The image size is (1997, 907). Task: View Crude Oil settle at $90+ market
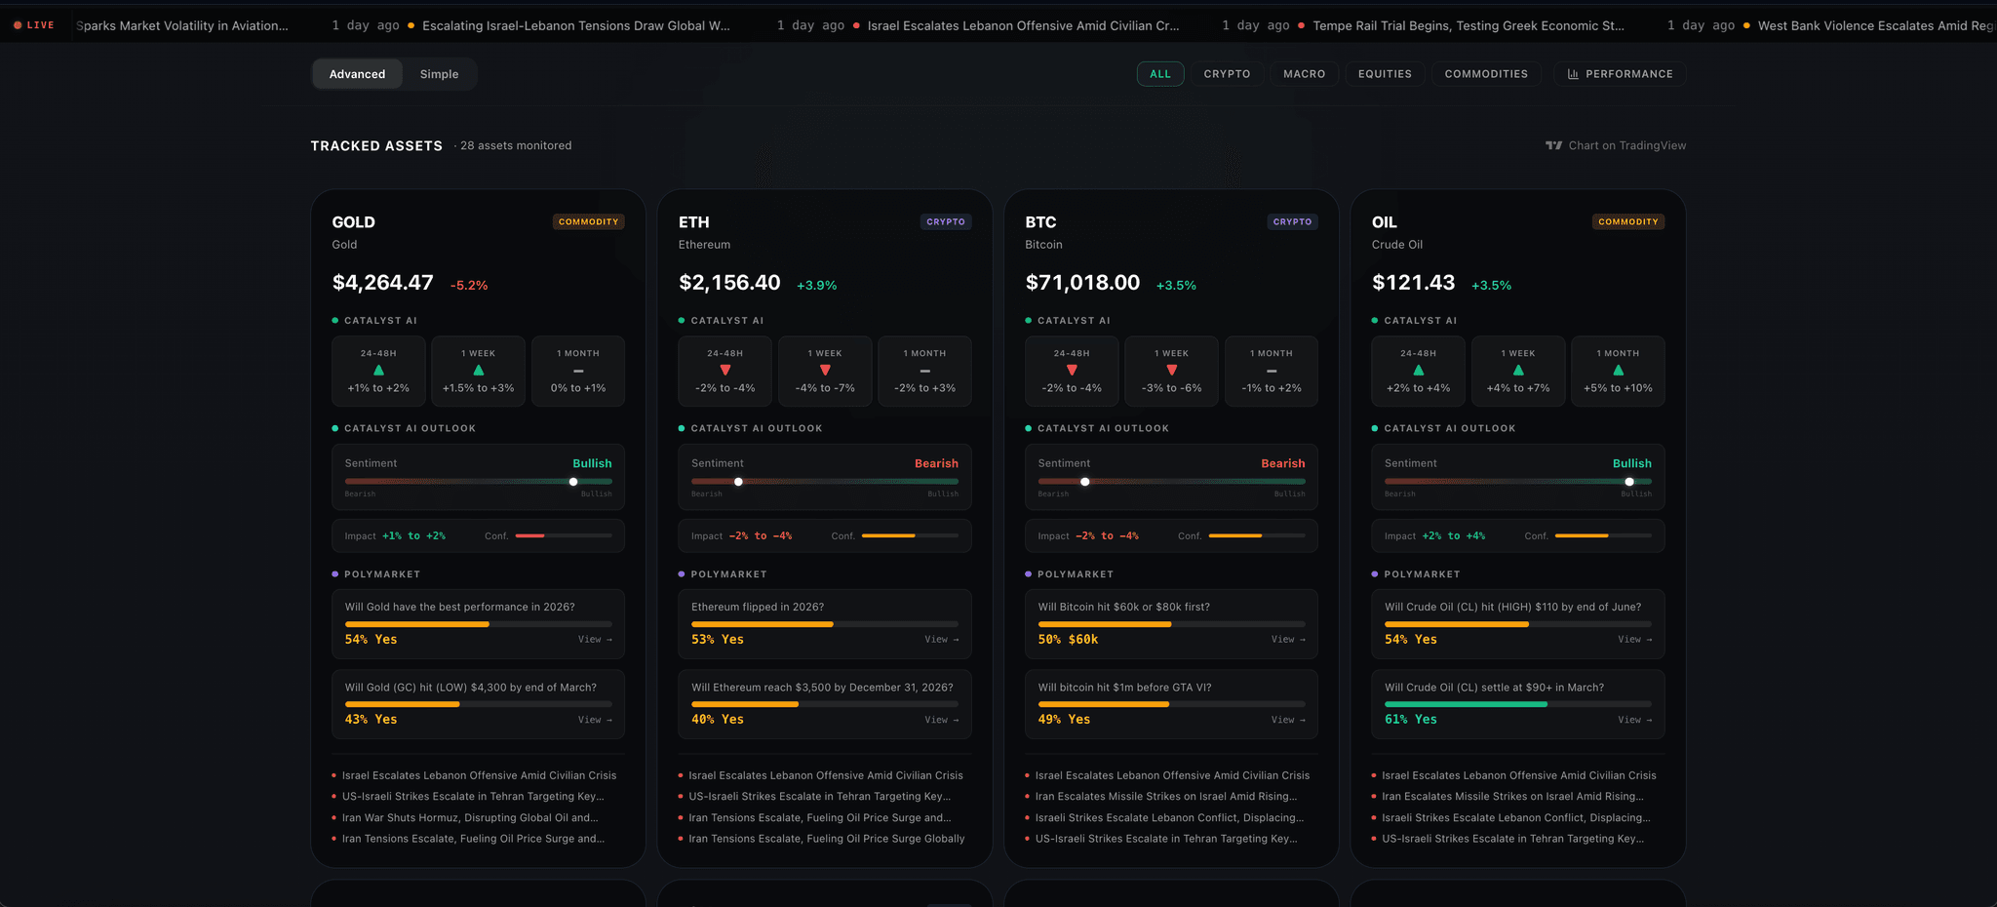[x=1635, y=720]
